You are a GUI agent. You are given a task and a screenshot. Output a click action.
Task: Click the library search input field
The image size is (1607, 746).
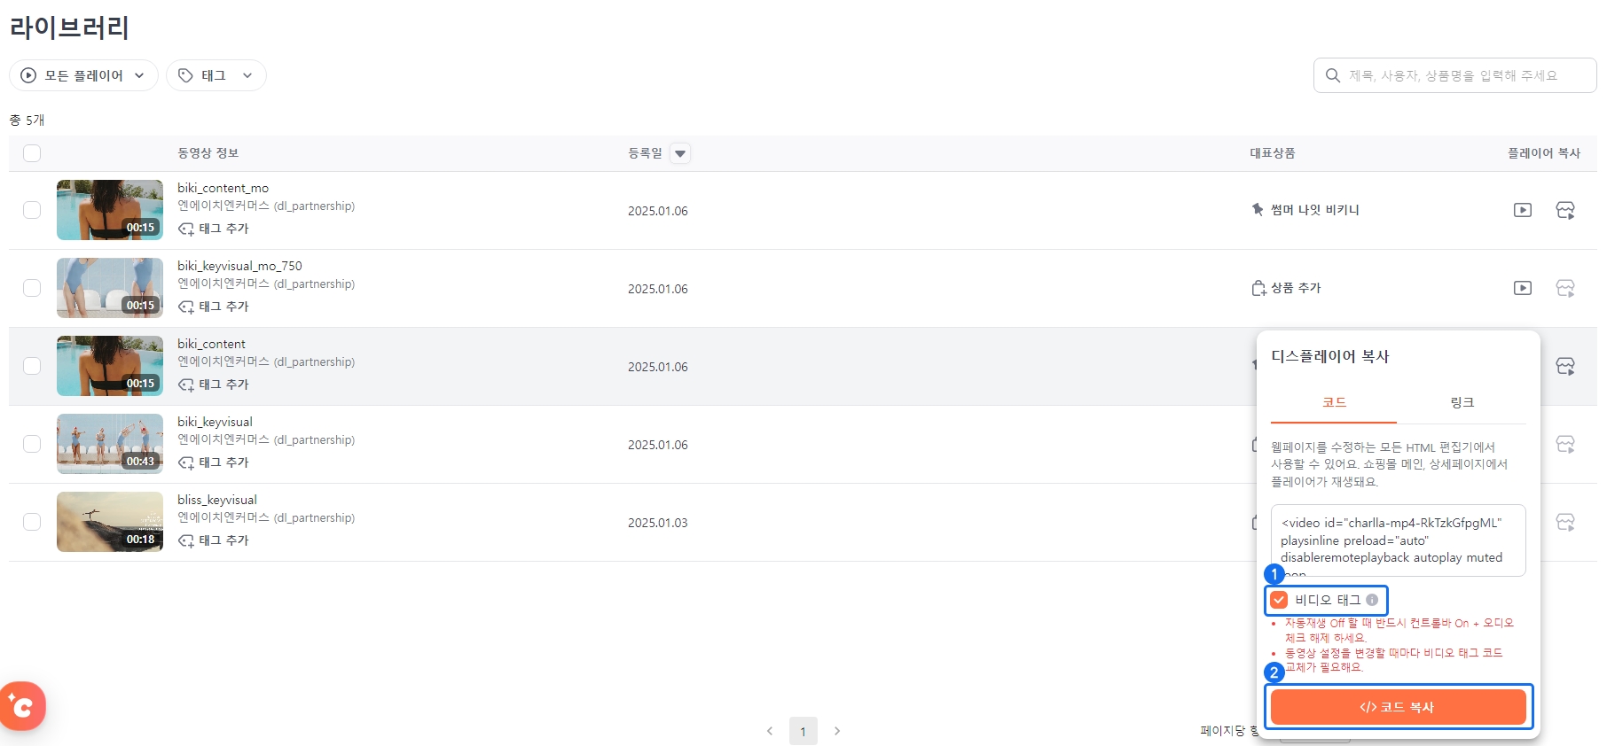click(1454, 75)
